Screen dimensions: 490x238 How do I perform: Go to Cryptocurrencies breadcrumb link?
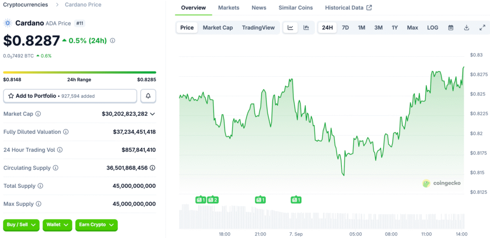point(26,5)
